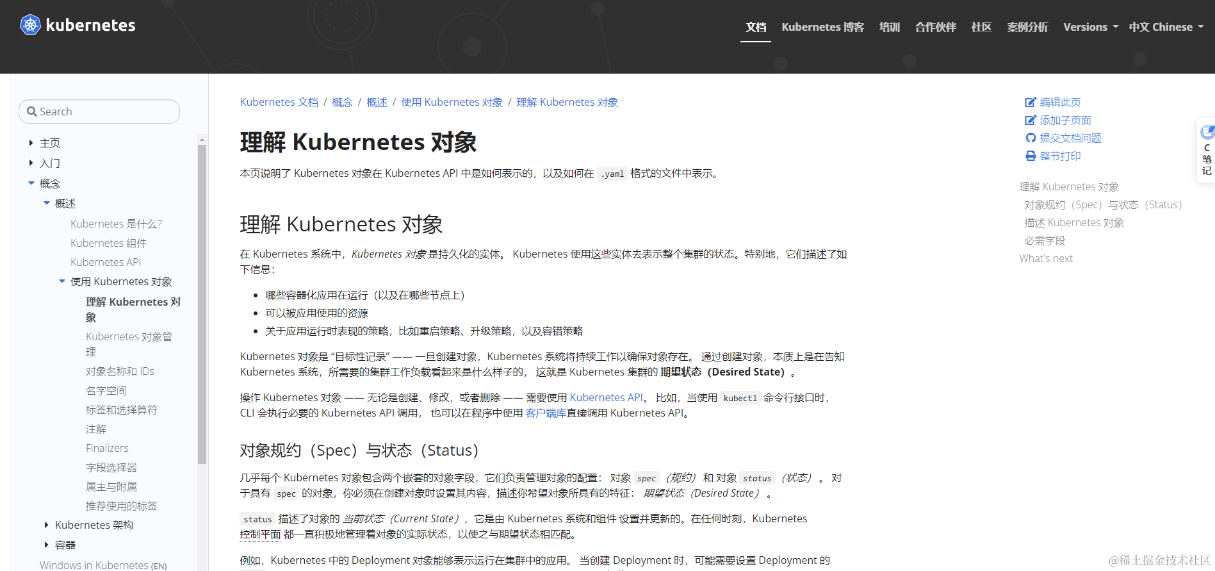Click the Kubernetes wheel logo icon

30,25
